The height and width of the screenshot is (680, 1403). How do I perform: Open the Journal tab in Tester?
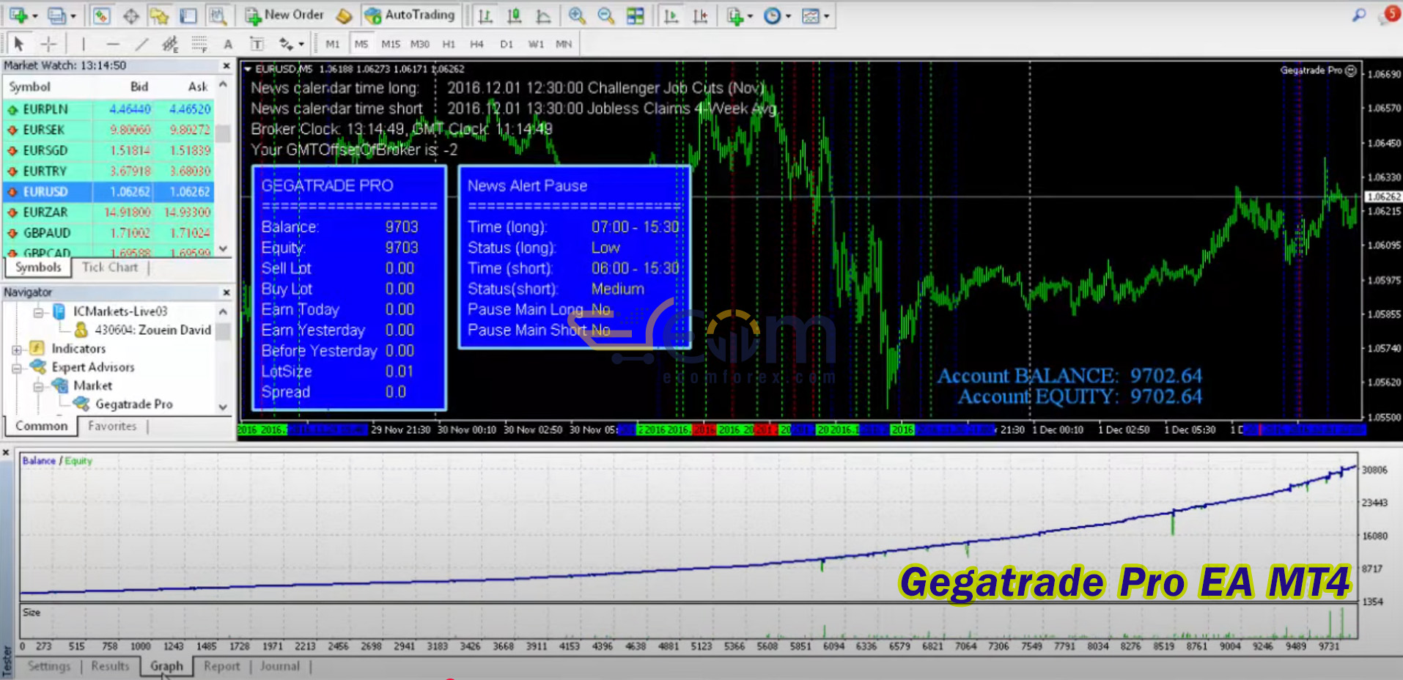click(x=280, y=666)
